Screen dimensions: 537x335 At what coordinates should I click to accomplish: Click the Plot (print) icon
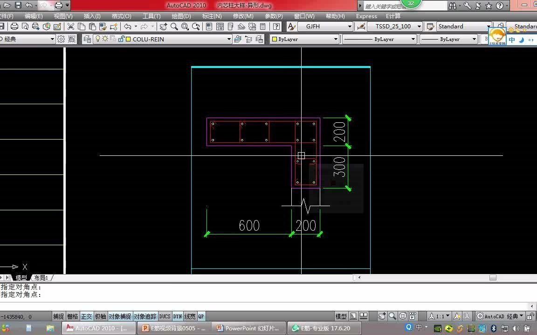click(14, 27)
